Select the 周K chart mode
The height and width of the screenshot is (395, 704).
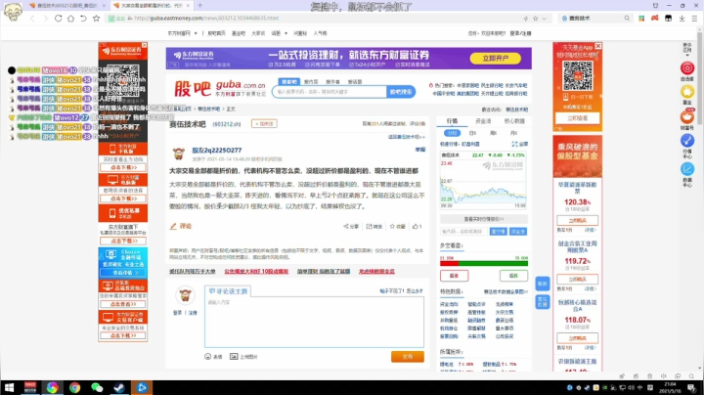coord(494,133)
